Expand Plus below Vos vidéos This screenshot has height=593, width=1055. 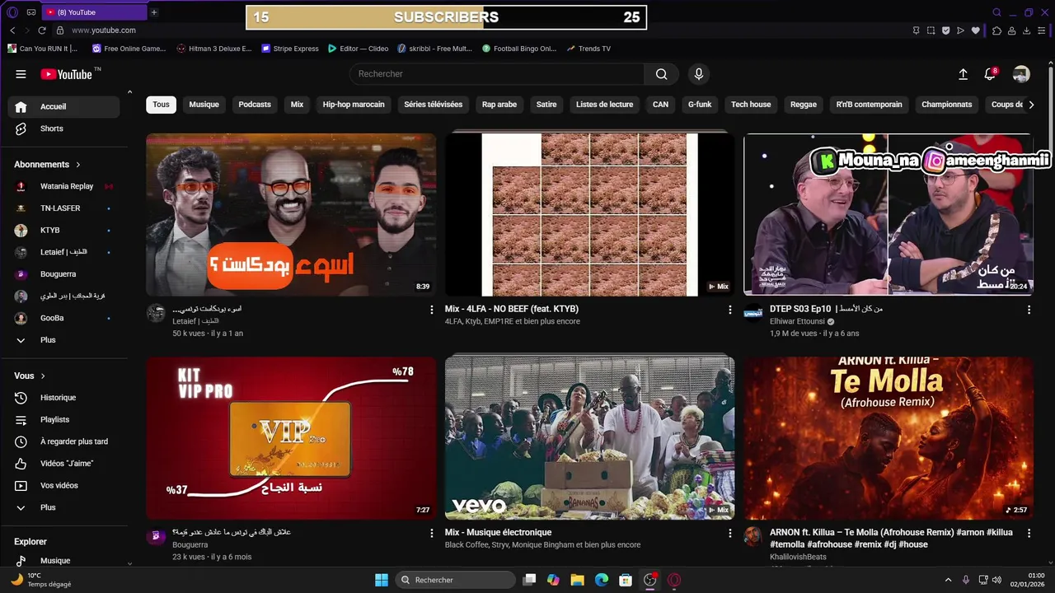pyautogui.click(x=48, y=507)
